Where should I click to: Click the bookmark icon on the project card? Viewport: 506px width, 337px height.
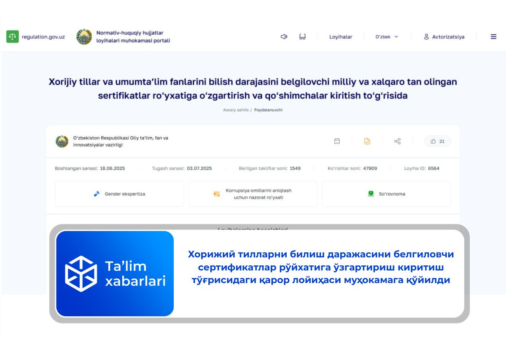(x=337, y=141)
